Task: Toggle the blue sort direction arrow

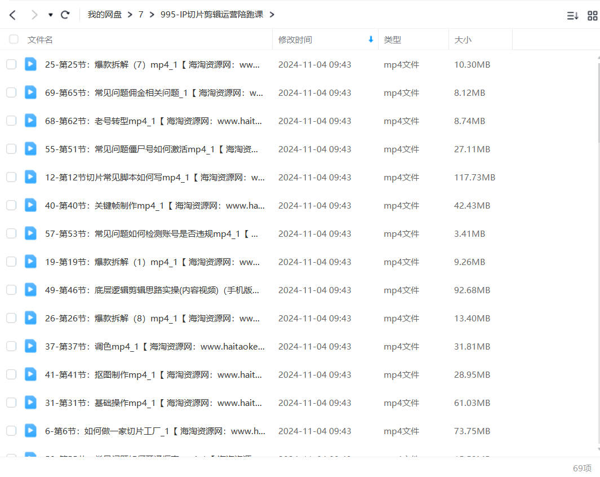Action: (x=370, y=39)
